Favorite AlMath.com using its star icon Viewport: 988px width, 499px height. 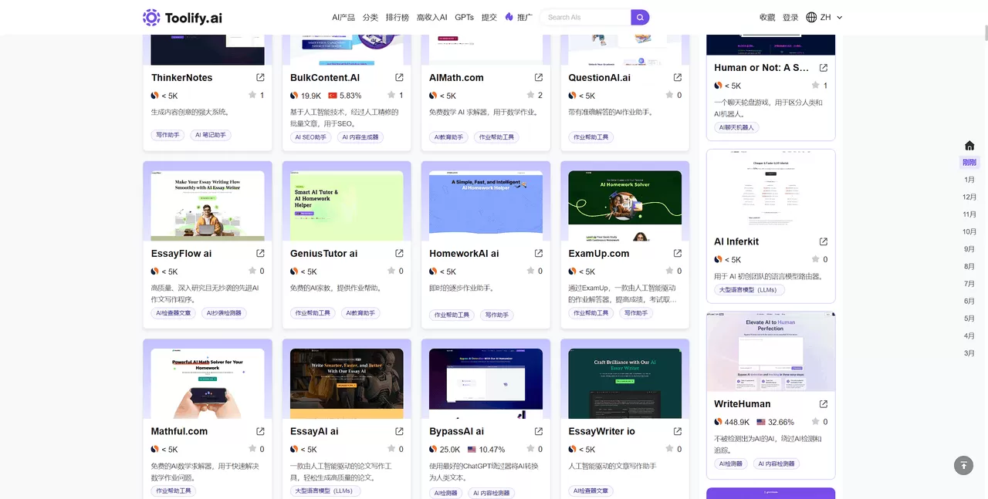click(532, 96)
